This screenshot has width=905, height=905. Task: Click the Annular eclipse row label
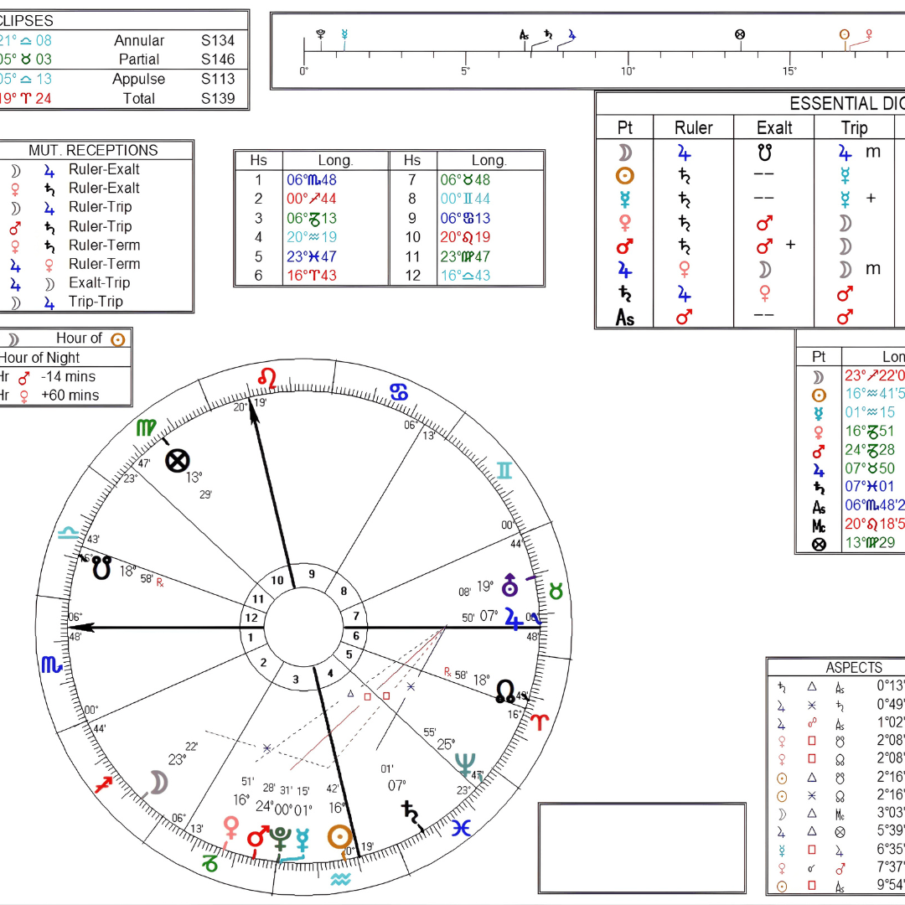point(139,40)
